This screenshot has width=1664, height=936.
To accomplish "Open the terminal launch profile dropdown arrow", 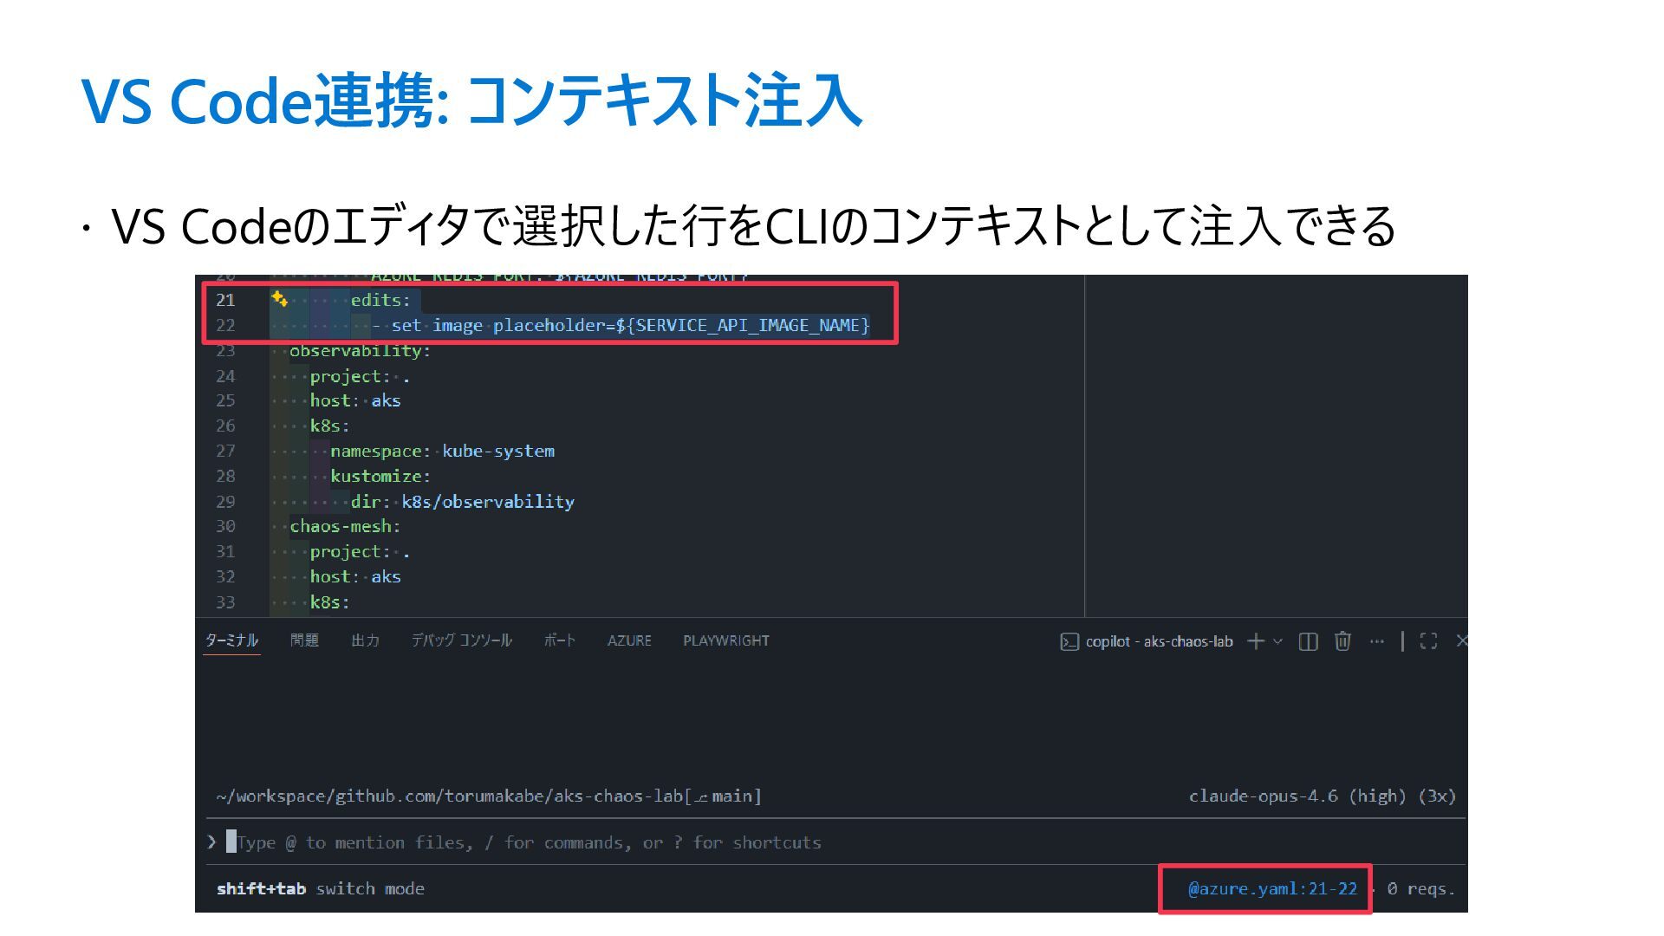I will click(1277, 641).
